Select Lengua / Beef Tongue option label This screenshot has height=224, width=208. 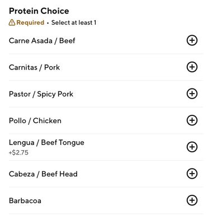[x=46, y=143]
